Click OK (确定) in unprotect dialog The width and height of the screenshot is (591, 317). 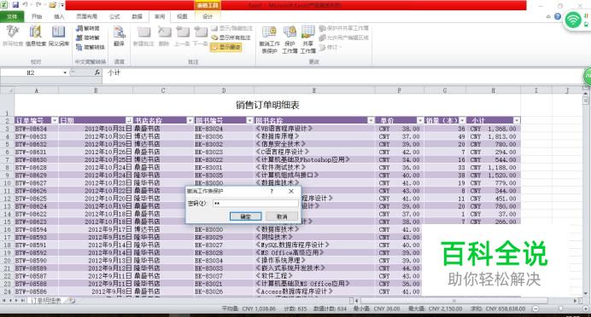click(246, 216)
